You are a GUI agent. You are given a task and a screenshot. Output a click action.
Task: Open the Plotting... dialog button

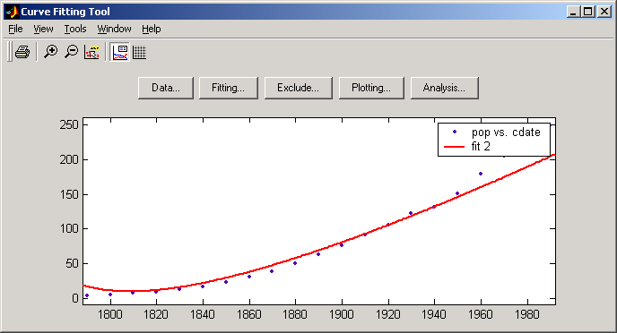click(371, 88)
